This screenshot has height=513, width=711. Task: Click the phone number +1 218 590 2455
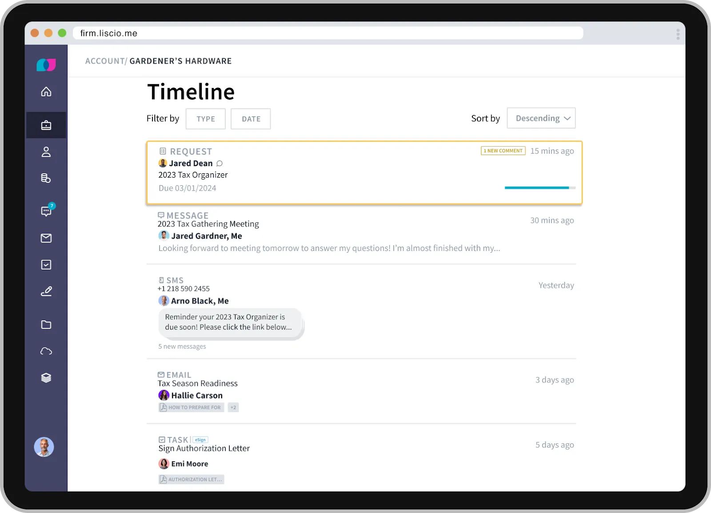[x=184, y=289]
